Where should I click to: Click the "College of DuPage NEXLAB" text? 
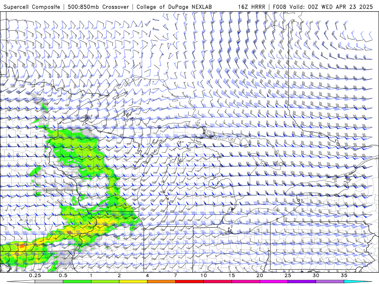174,7
